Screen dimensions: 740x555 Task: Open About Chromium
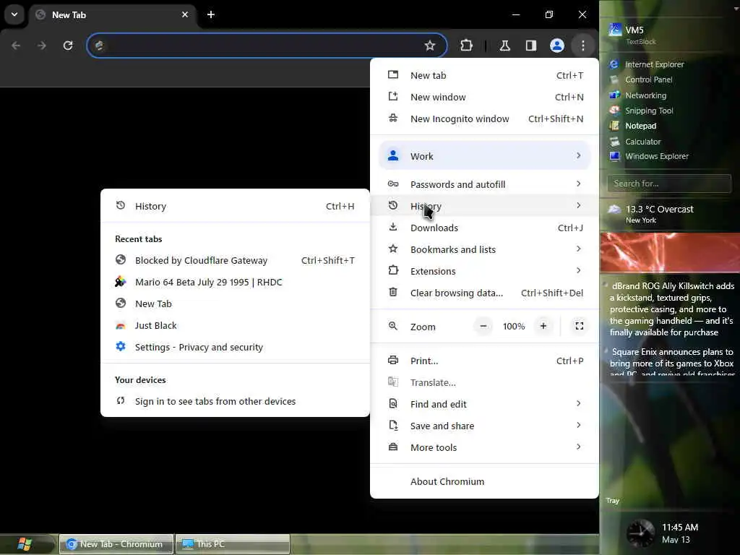[485, 481]
